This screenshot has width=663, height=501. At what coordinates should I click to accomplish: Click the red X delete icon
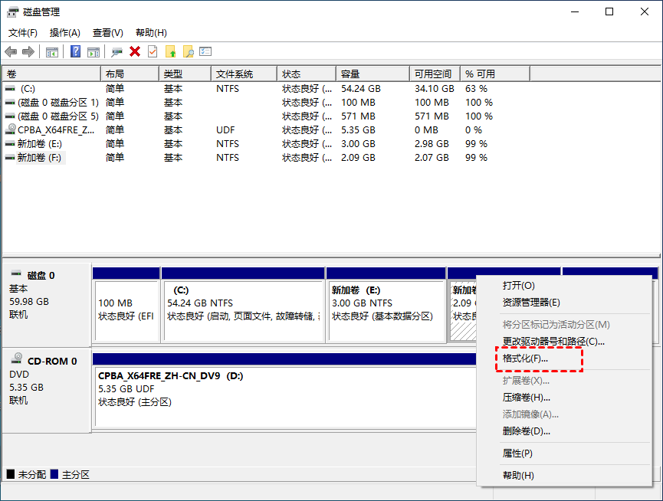tap(135, 51)
